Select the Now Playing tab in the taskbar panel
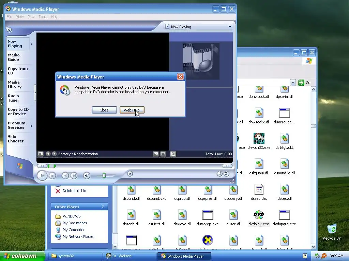This screenshot has height=261, width=349. click(x=18, y=44)
